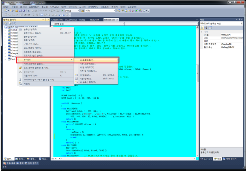
Task: Open the 오류 목록 bottom tab
Action: (x=9, y=163)
